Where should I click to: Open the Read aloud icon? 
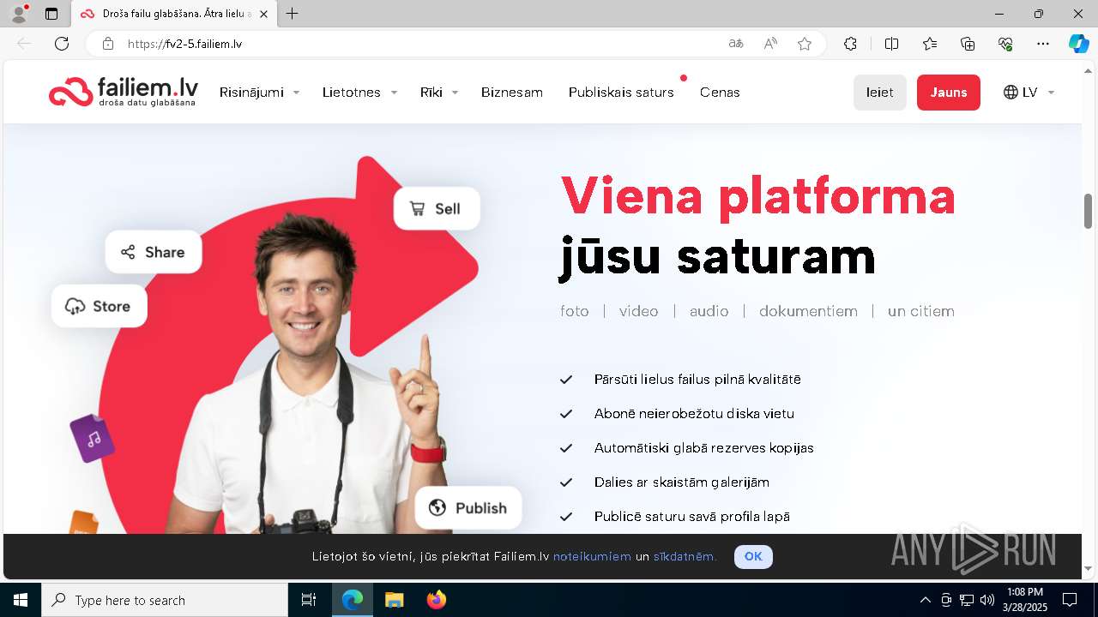(770, 44)
